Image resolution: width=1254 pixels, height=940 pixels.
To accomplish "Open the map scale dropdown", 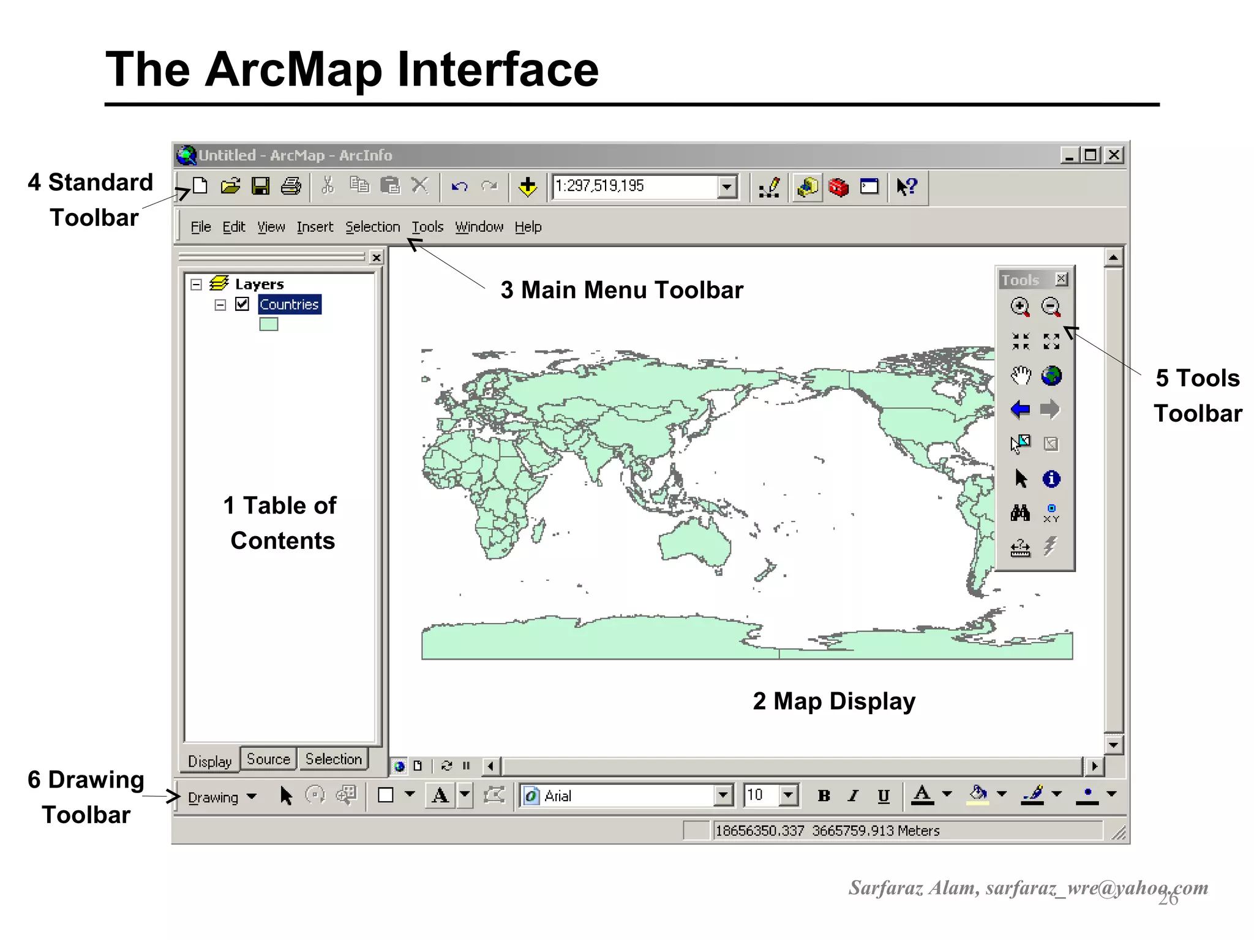I will click(x=727, y=187).
